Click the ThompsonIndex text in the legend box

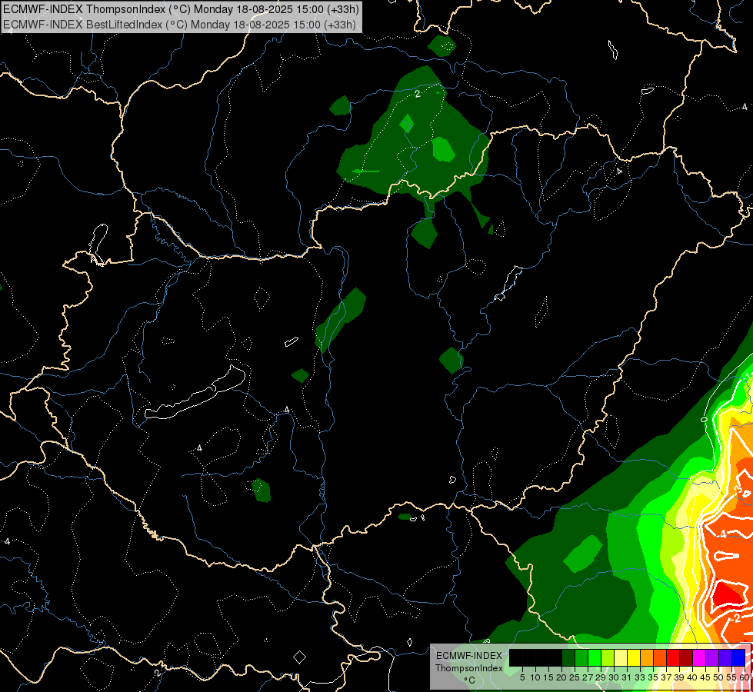coord(469,668)
